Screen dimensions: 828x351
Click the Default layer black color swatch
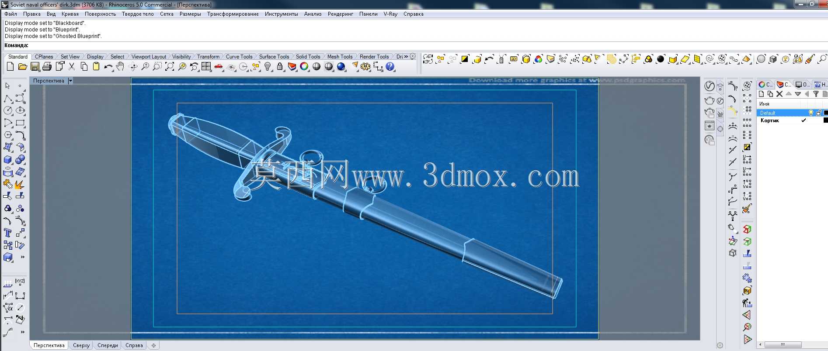[826, 113]
